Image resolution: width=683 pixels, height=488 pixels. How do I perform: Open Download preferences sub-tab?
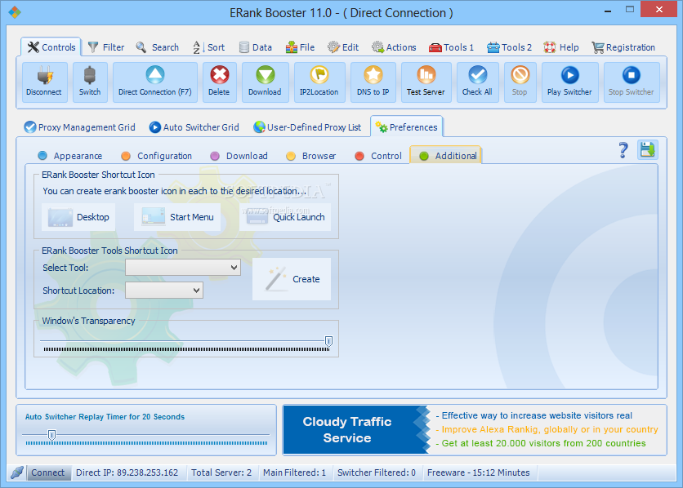pyautogui.click(x=239, y=156)
